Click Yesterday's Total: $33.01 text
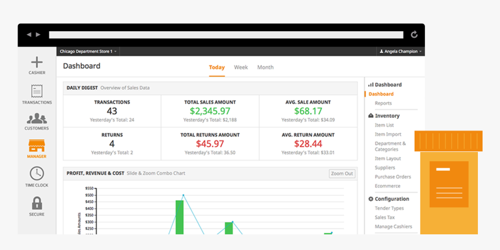Image resolution: width=500 pixels, height=250 pixels. coord(308,153)
